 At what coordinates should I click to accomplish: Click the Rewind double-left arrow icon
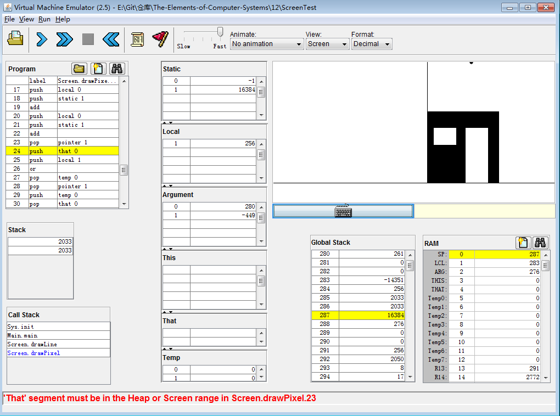coord(111,39)
